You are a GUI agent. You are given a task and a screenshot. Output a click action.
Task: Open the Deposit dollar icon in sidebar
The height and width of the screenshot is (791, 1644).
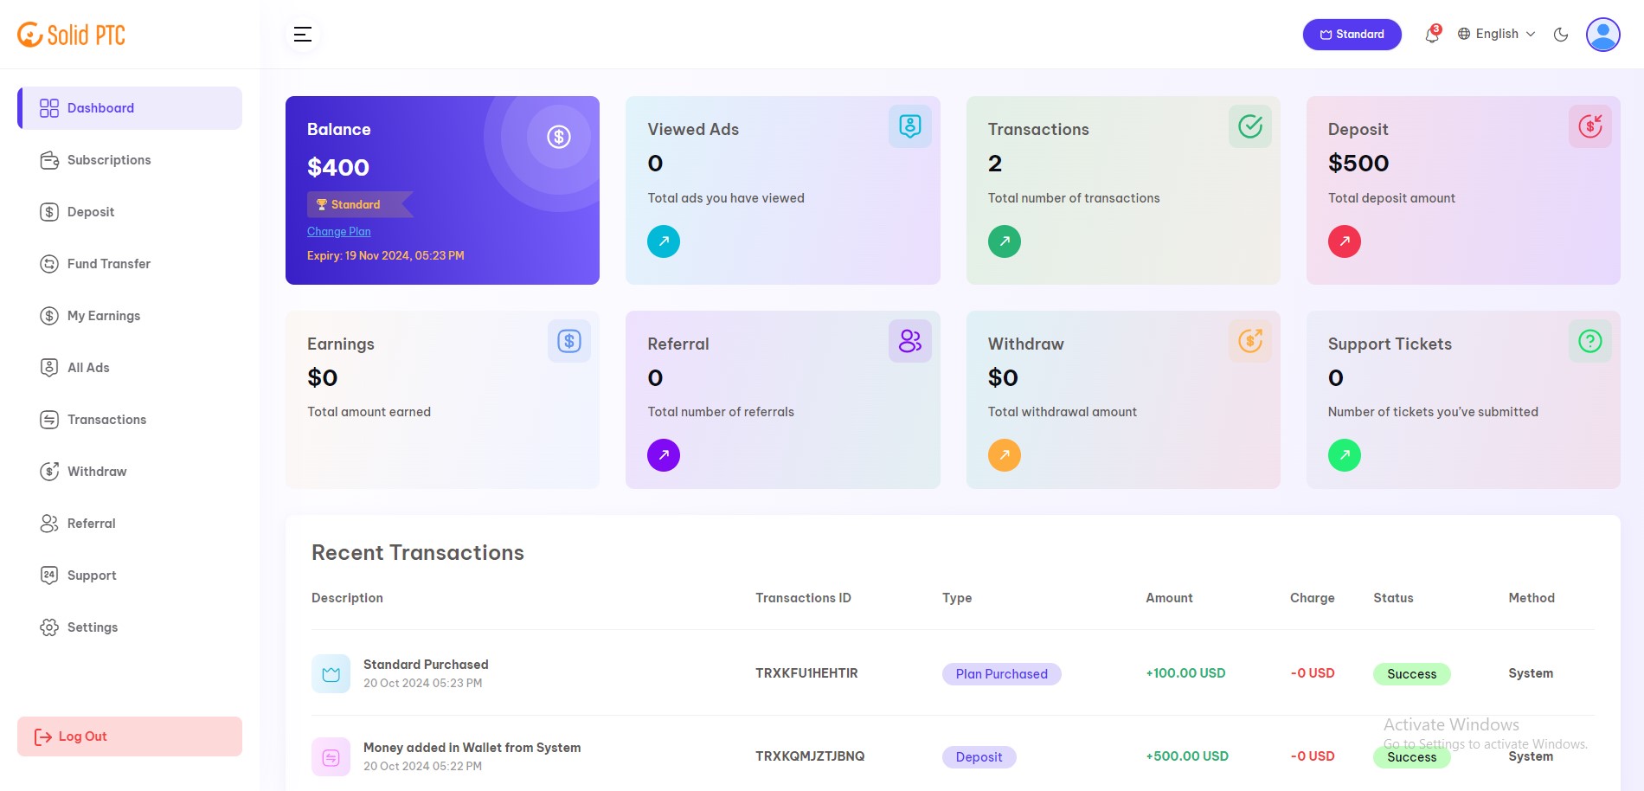[48, 211]
